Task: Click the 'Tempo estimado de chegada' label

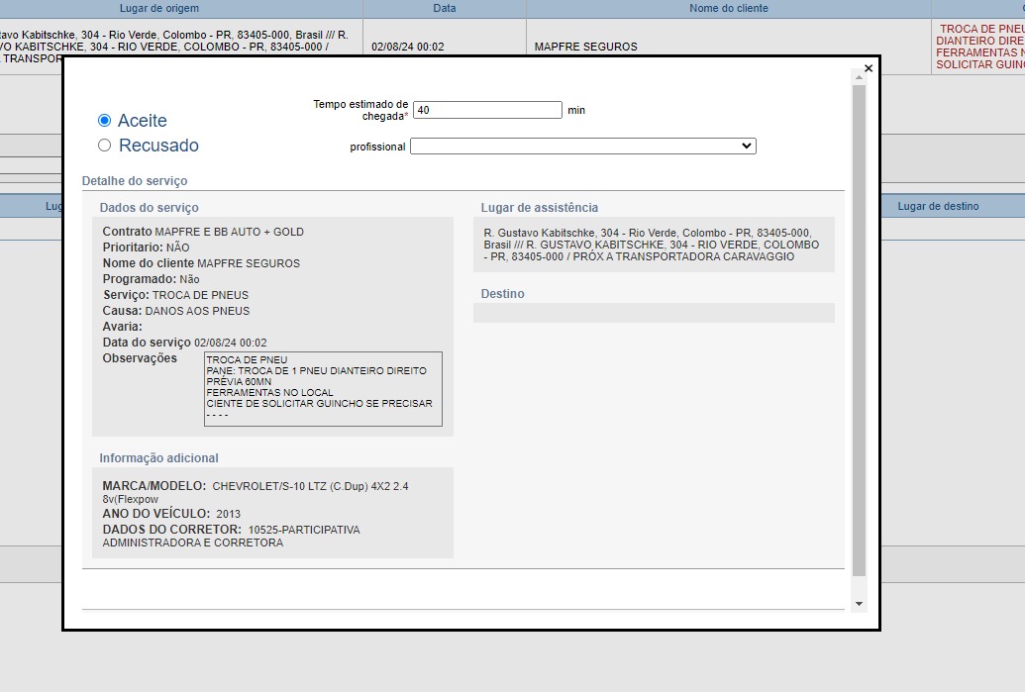Action: [360, 110]
